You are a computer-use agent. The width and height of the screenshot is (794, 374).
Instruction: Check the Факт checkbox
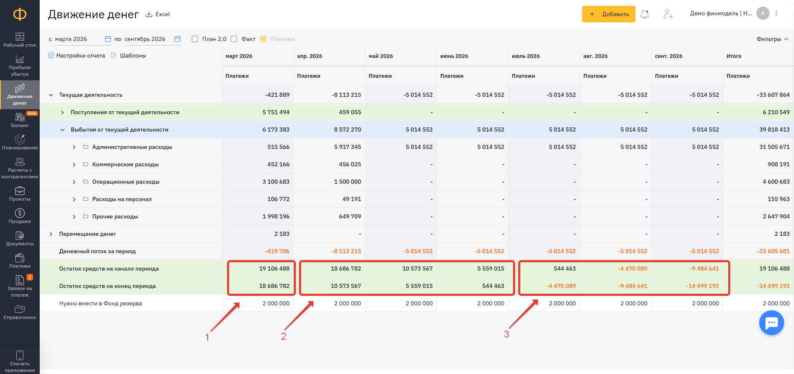pos(234,39)
